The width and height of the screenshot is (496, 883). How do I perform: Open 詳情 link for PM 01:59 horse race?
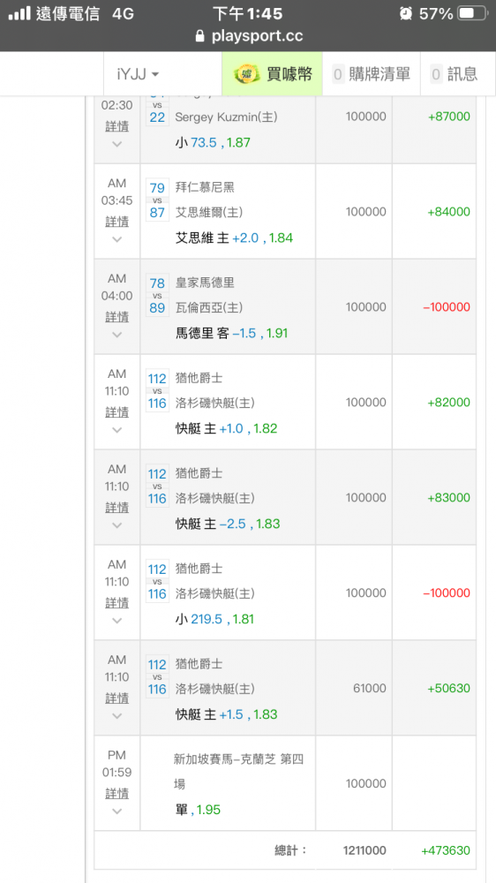[117, 794]
